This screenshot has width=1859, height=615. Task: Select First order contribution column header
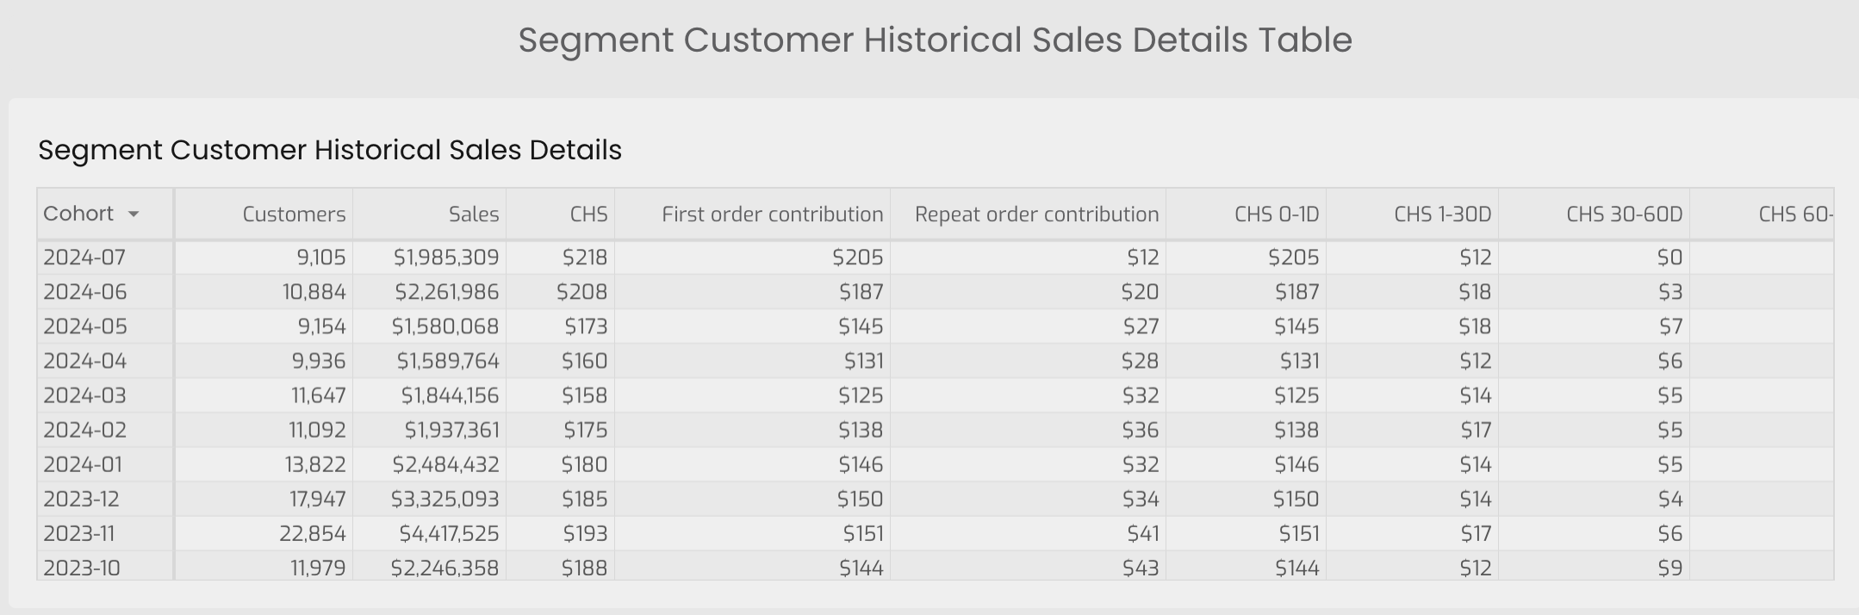click(773, 214)
